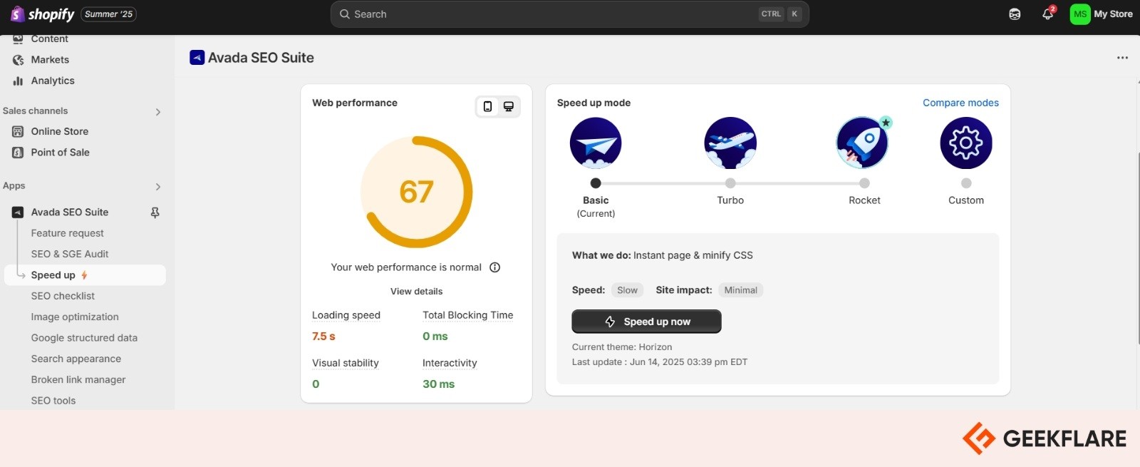This screenshot has height=467, width=1140.
Task: Click the Speed up now button
Action: (x=646, y=322)
